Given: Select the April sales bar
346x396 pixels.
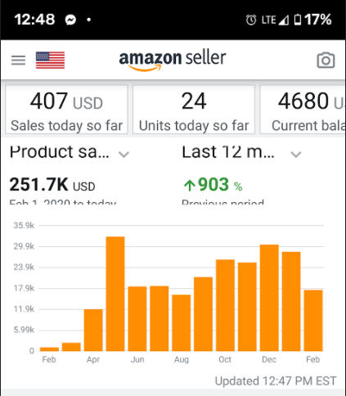Looking at the screenshot, I should coord(93,330).
